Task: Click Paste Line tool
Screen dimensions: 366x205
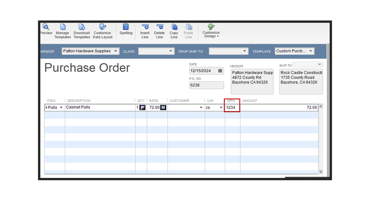Action: tap(188, 31)
